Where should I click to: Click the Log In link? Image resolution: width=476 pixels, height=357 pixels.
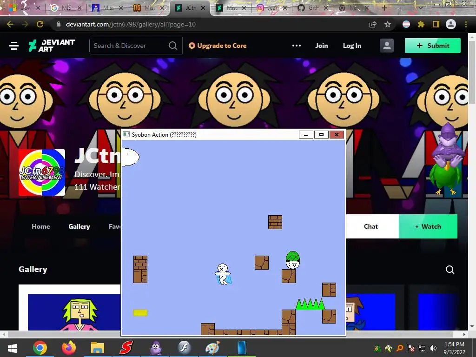coord(352,46)
